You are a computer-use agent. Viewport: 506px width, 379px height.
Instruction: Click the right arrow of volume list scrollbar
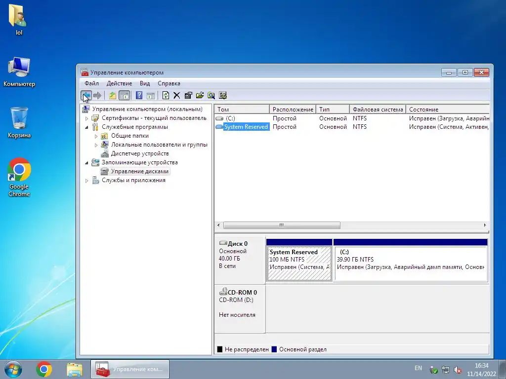[x=485, y=225]
